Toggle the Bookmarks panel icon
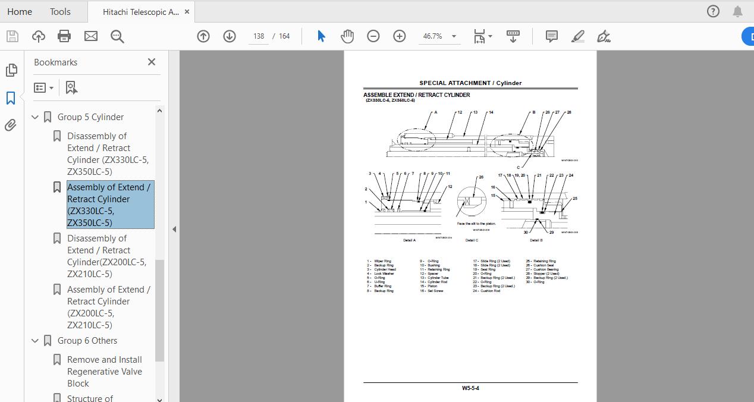Viewport: 754px width, 402px height. 11,98
